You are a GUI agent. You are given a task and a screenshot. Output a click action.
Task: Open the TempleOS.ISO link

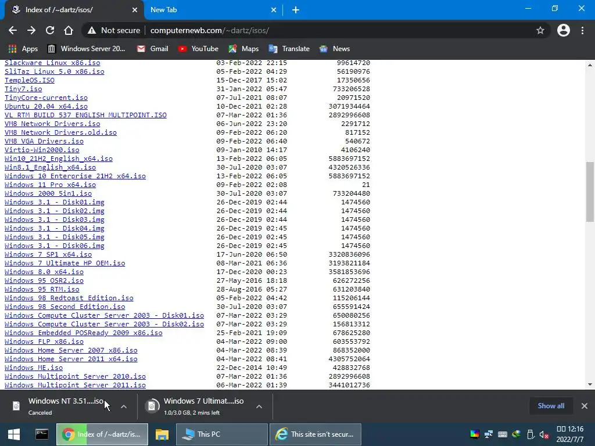tap(30, 80)
